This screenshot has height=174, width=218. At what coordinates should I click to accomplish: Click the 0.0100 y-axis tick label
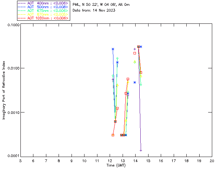pos(14,68)
